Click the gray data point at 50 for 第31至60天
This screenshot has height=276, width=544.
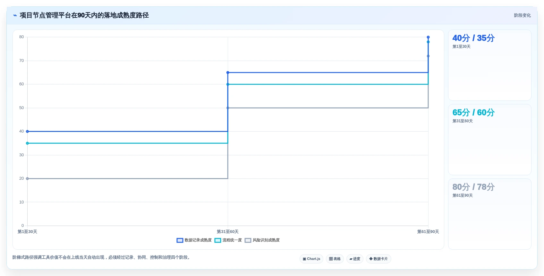point(228,108)
